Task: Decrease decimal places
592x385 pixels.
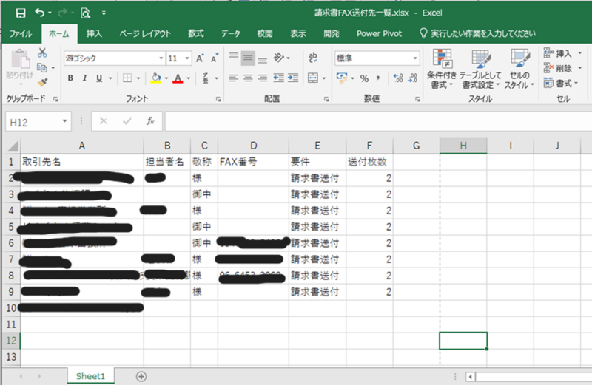Action: [413, 78]
